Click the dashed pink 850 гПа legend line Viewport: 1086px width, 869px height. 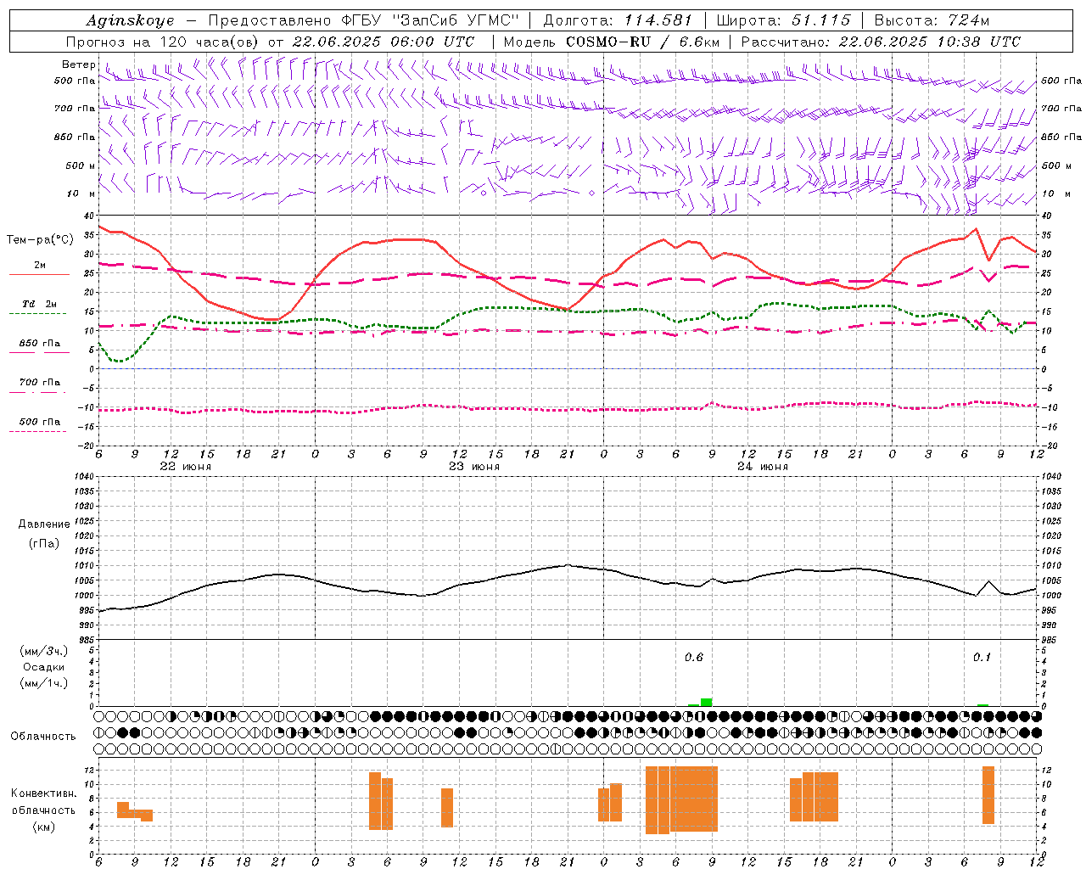39,353
